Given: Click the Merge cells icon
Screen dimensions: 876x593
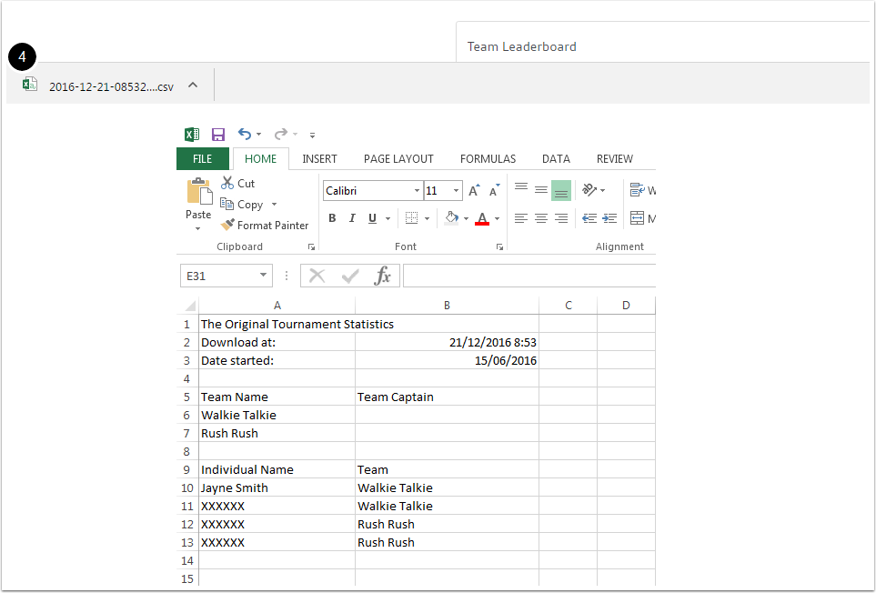Looking at the screenshot, I should 637,217.
